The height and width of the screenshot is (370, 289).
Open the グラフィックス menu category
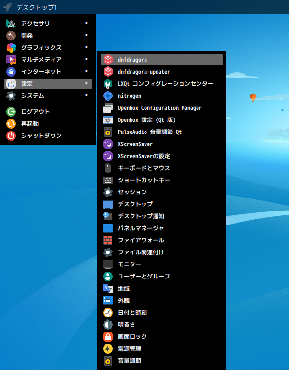click(x=48, y=48)
